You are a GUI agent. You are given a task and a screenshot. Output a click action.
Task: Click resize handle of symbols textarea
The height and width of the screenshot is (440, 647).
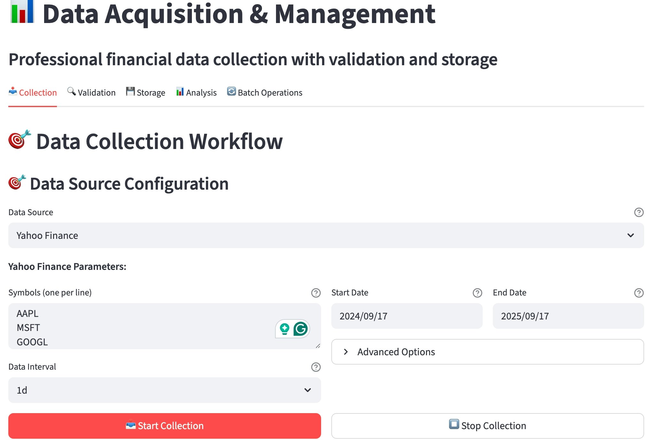click(318, 346)
